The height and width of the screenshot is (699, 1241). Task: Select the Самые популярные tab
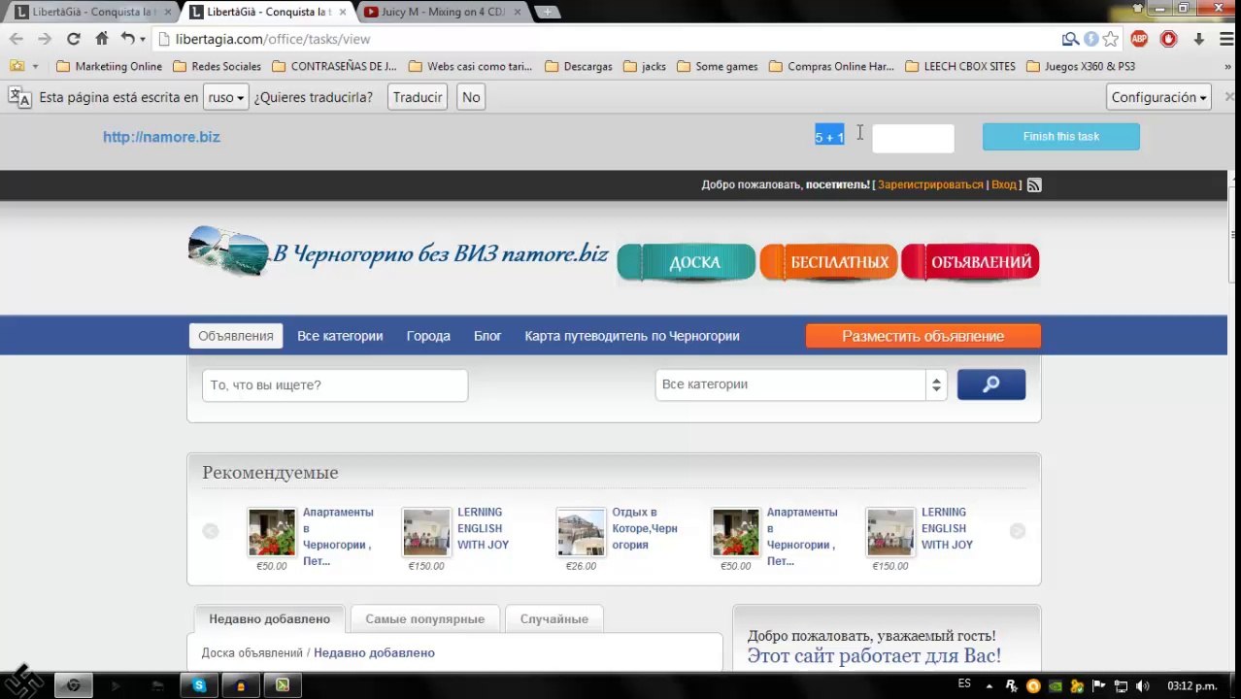424,618
